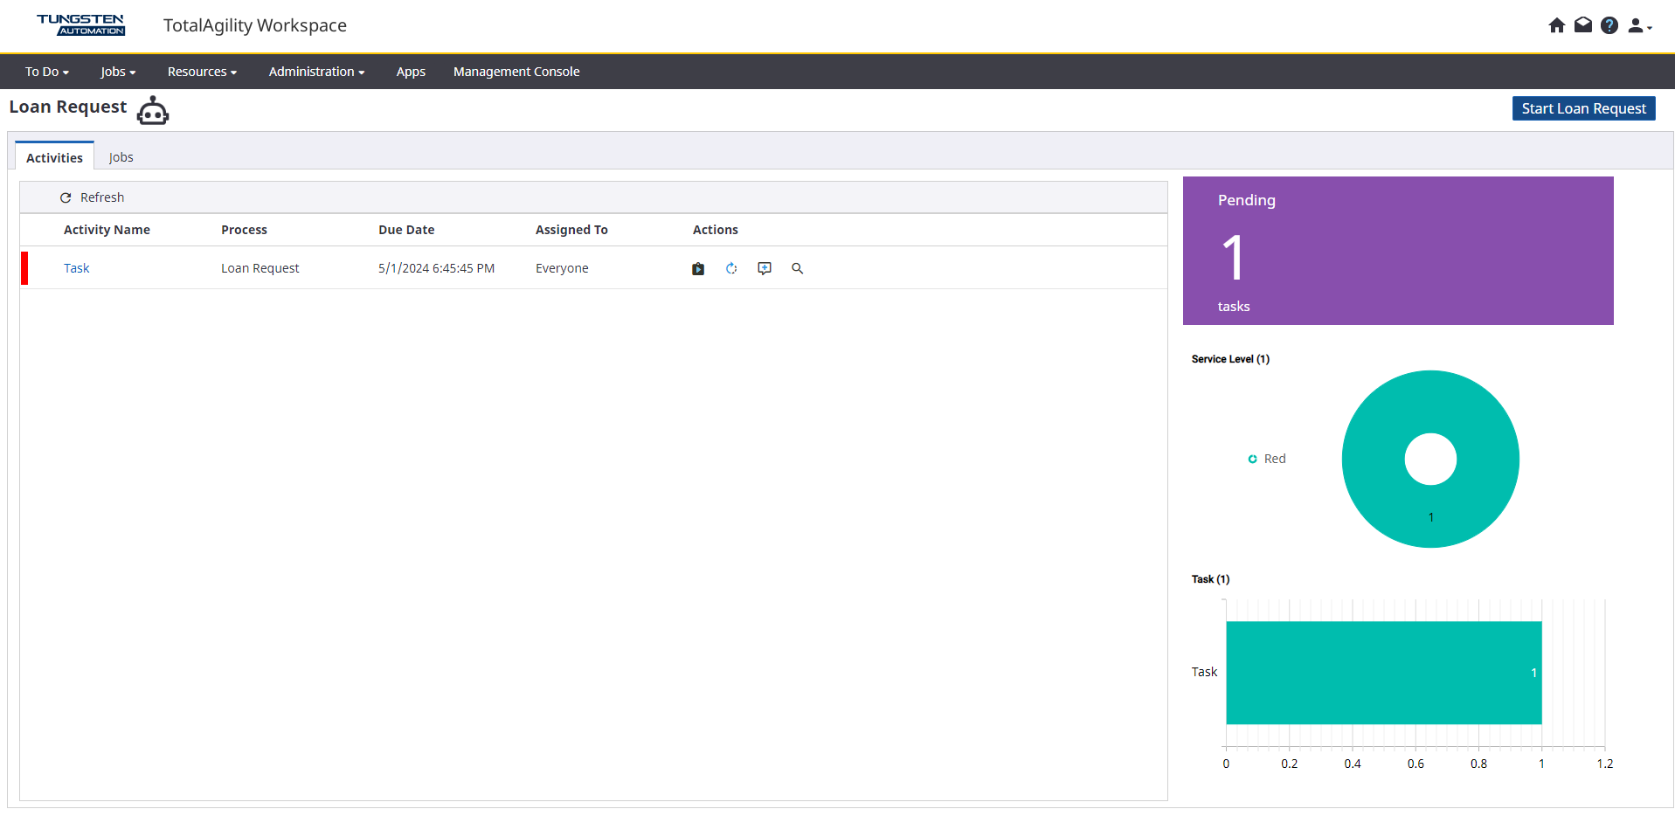Click the Everyone assigned-to cell
1675x823 pixels.
point(562,268)
